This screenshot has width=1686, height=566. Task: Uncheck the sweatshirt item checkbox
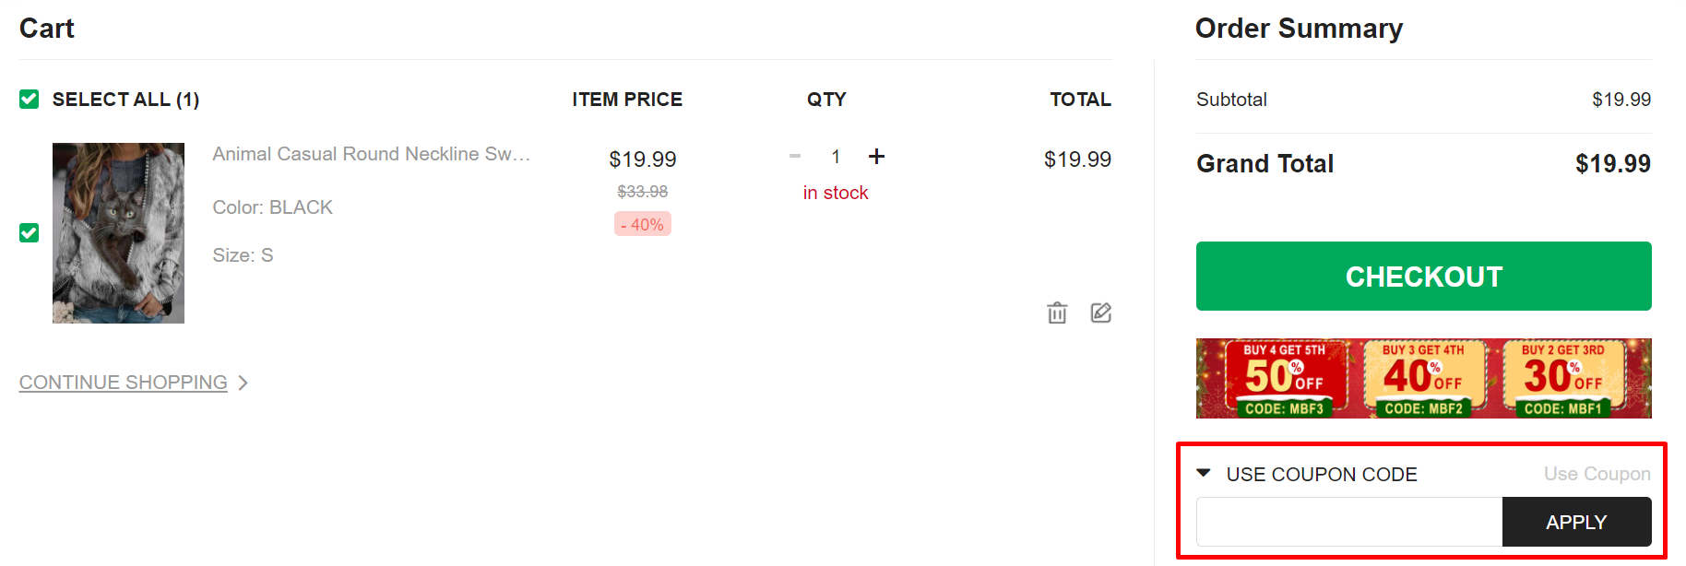(30, 232)
